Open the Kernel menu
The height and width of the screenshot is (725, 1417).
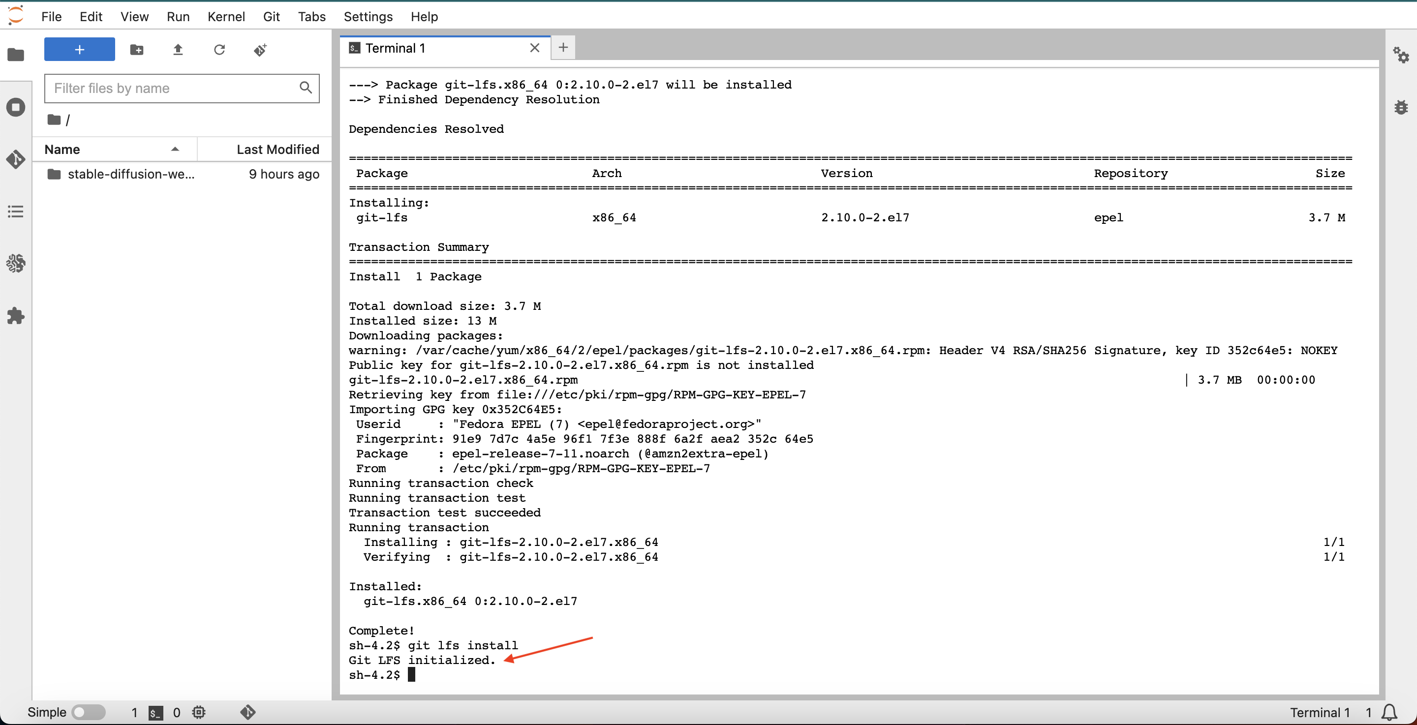pos(226,17)
